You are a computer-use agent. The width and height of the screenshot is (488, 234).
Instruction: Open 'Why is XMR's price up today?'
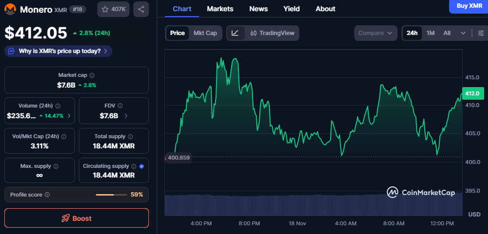pos(58,51)
